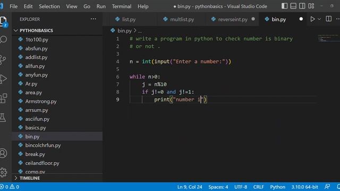Change encoding via UTF-8 status
340x191 pixels.
click(241, 187)
